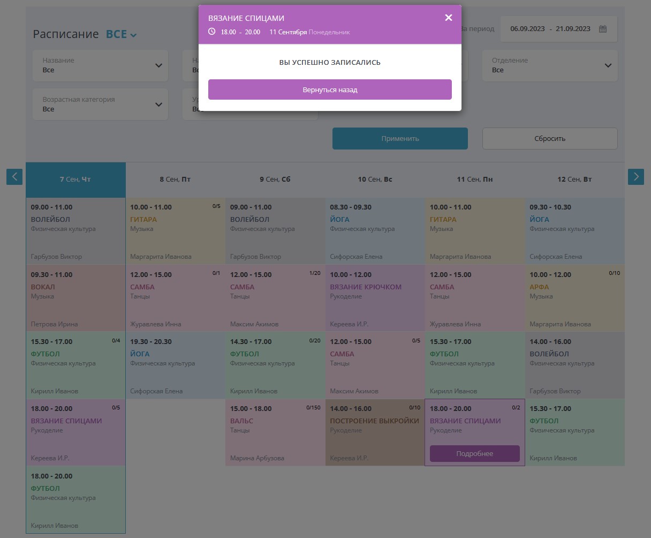
Task: Open the Вокал class with Петрова Ирина
Action: [75, 298]
